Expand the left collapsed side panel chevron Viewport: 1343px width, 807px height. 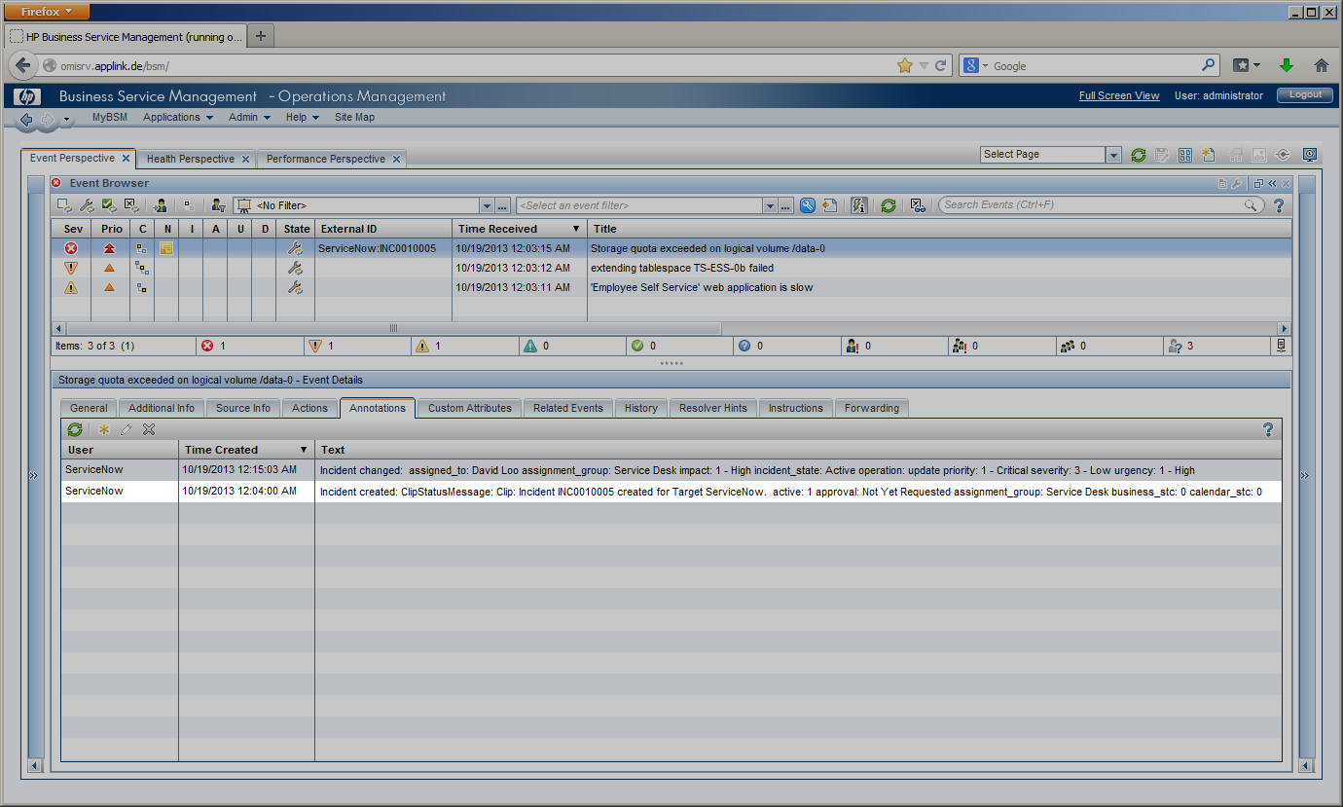point(33,475)
